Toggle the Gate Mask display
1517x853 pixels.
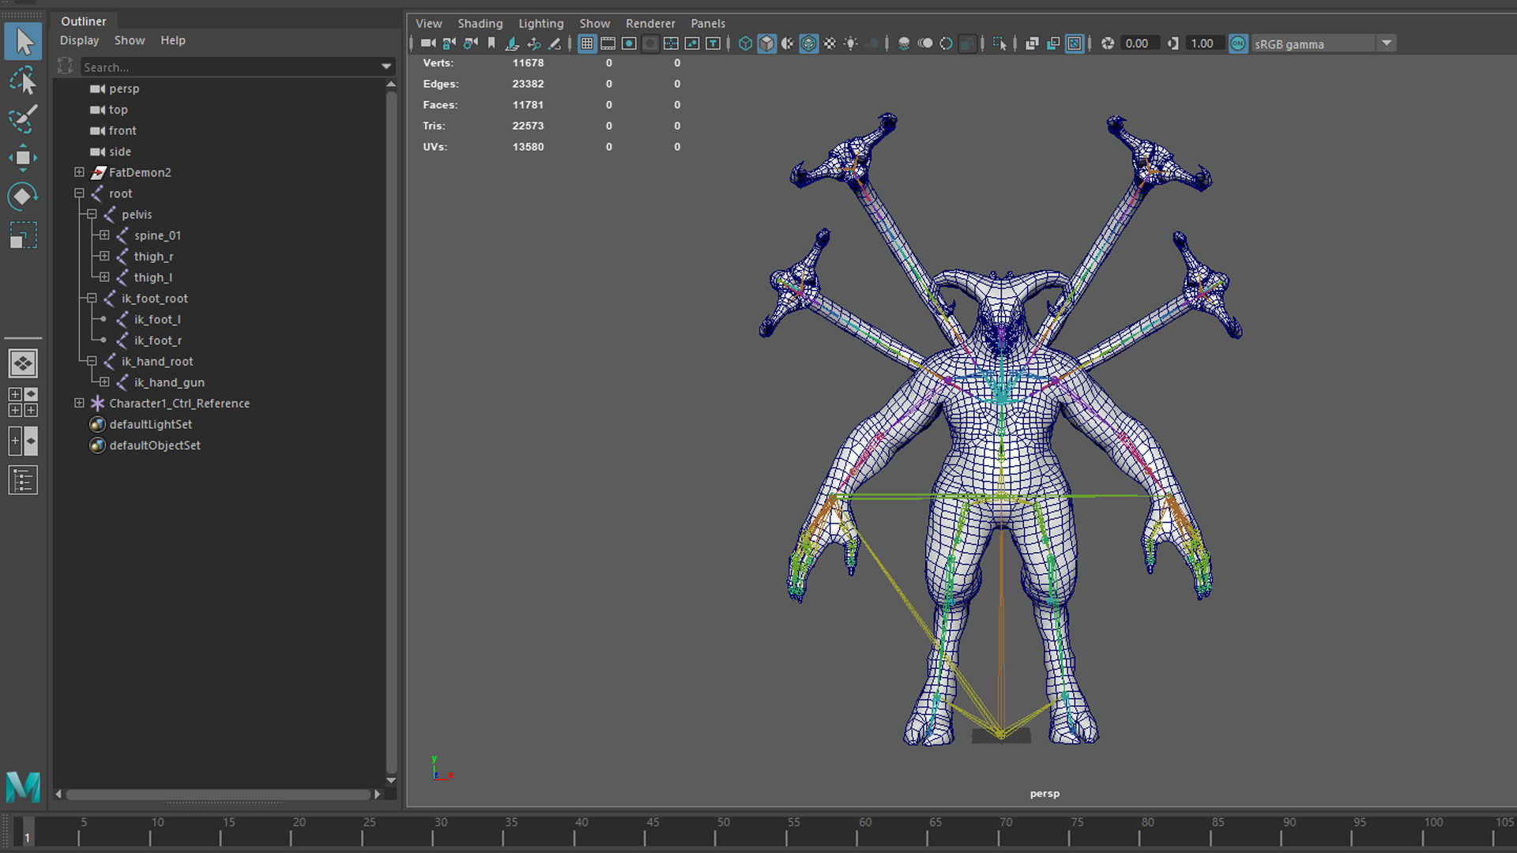pos(649,43)
